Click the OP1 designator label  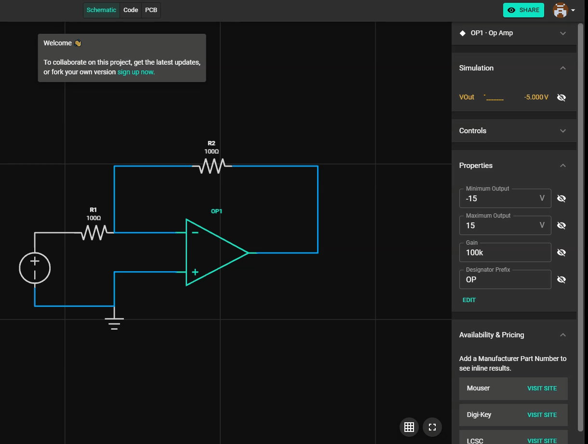coord(216,211)
